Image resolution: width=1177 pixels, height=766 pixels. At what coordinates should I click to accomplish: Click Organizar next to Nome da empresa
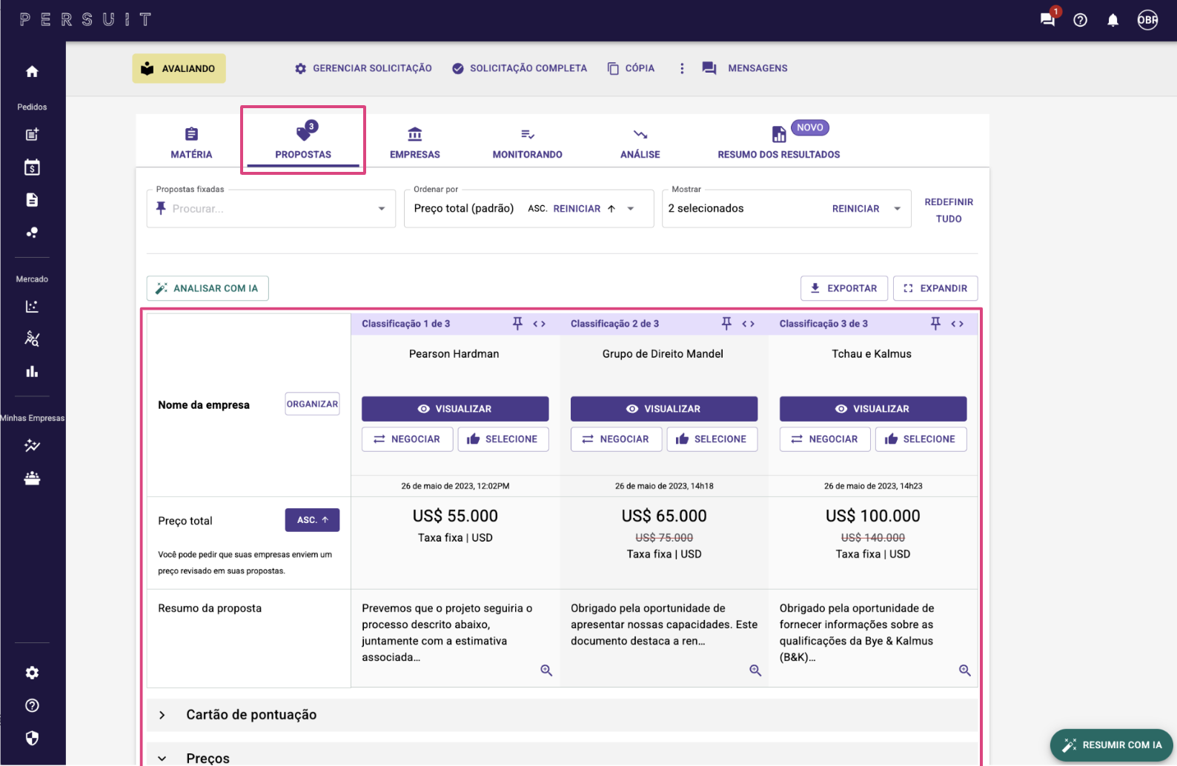(x=312, y=404)
